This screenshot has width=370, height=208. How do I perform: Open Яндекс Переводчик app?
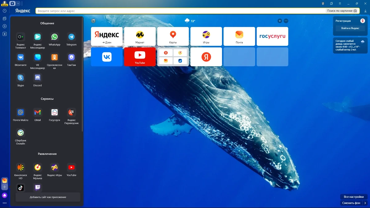tap(72, 112)
